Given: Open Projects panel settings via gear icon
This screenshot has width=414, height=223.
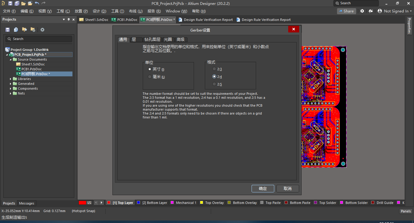Looking at the screenshot, I should pos(42,29).
